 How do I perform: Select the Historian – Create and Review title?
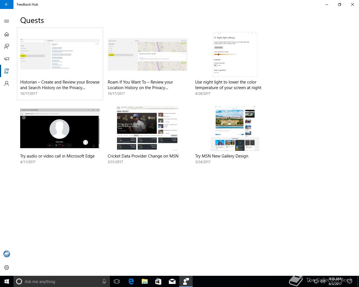click(60, 85)
